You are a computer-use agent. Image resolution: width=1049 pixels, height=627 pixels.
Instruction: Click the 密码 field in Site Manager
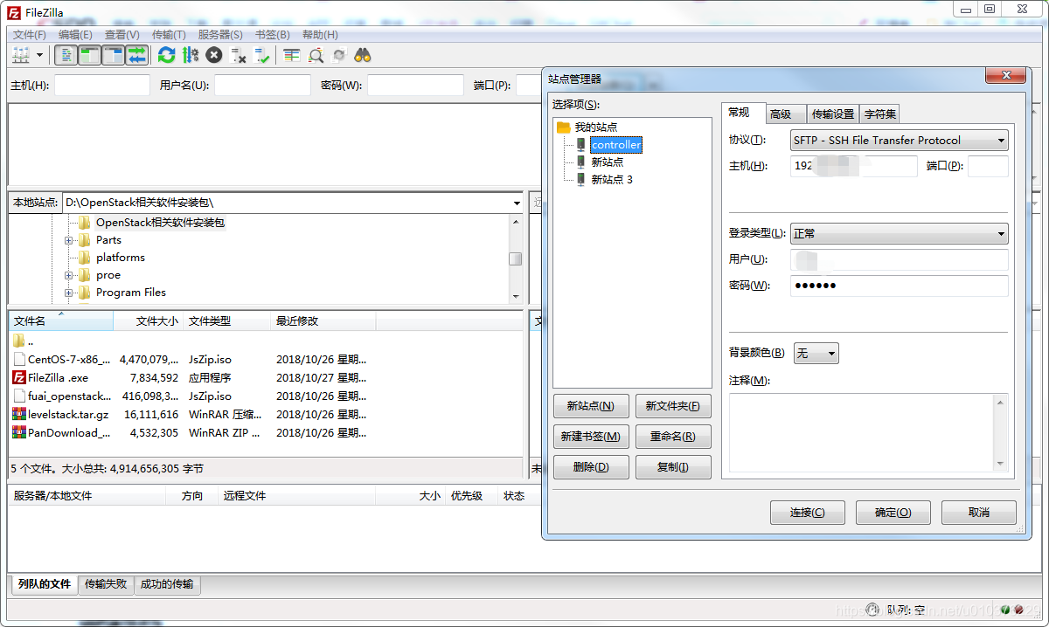click(899, 286)
